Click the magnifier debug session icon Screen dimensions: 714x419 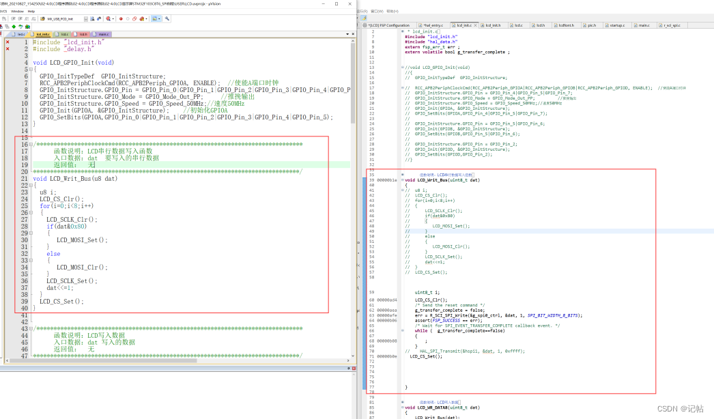click(x=108, y=18)
